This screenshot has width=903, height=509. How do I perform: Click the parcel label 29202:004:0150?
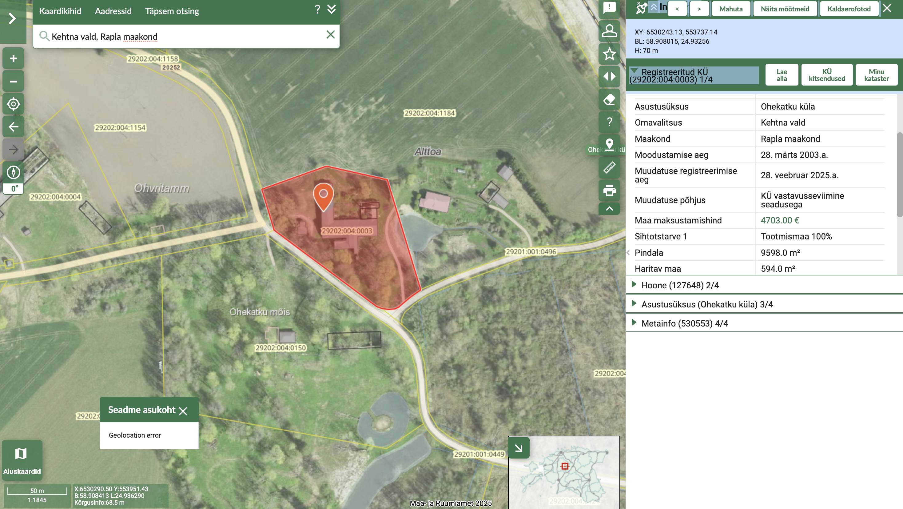[280, 348]
